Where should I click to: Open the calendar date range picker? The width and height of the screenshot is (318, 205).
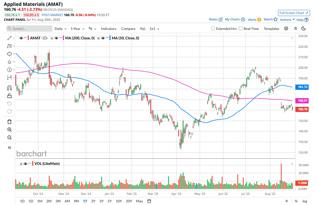coord(149,201)
